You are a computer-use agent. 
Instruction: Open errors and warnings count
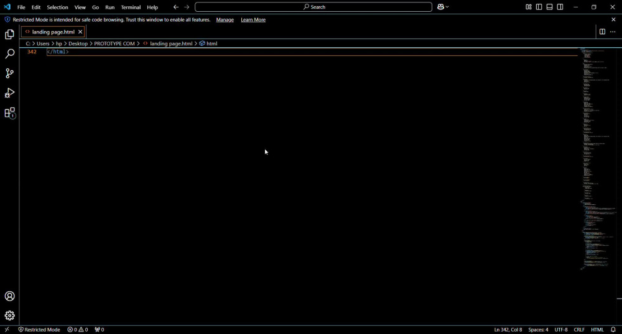[77, 329]
